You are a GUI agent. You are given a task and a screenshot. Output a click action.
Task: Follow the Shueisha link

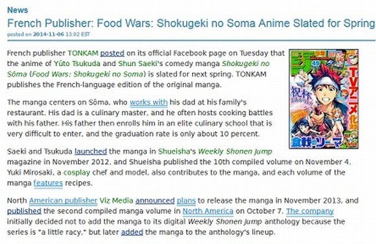174,152
